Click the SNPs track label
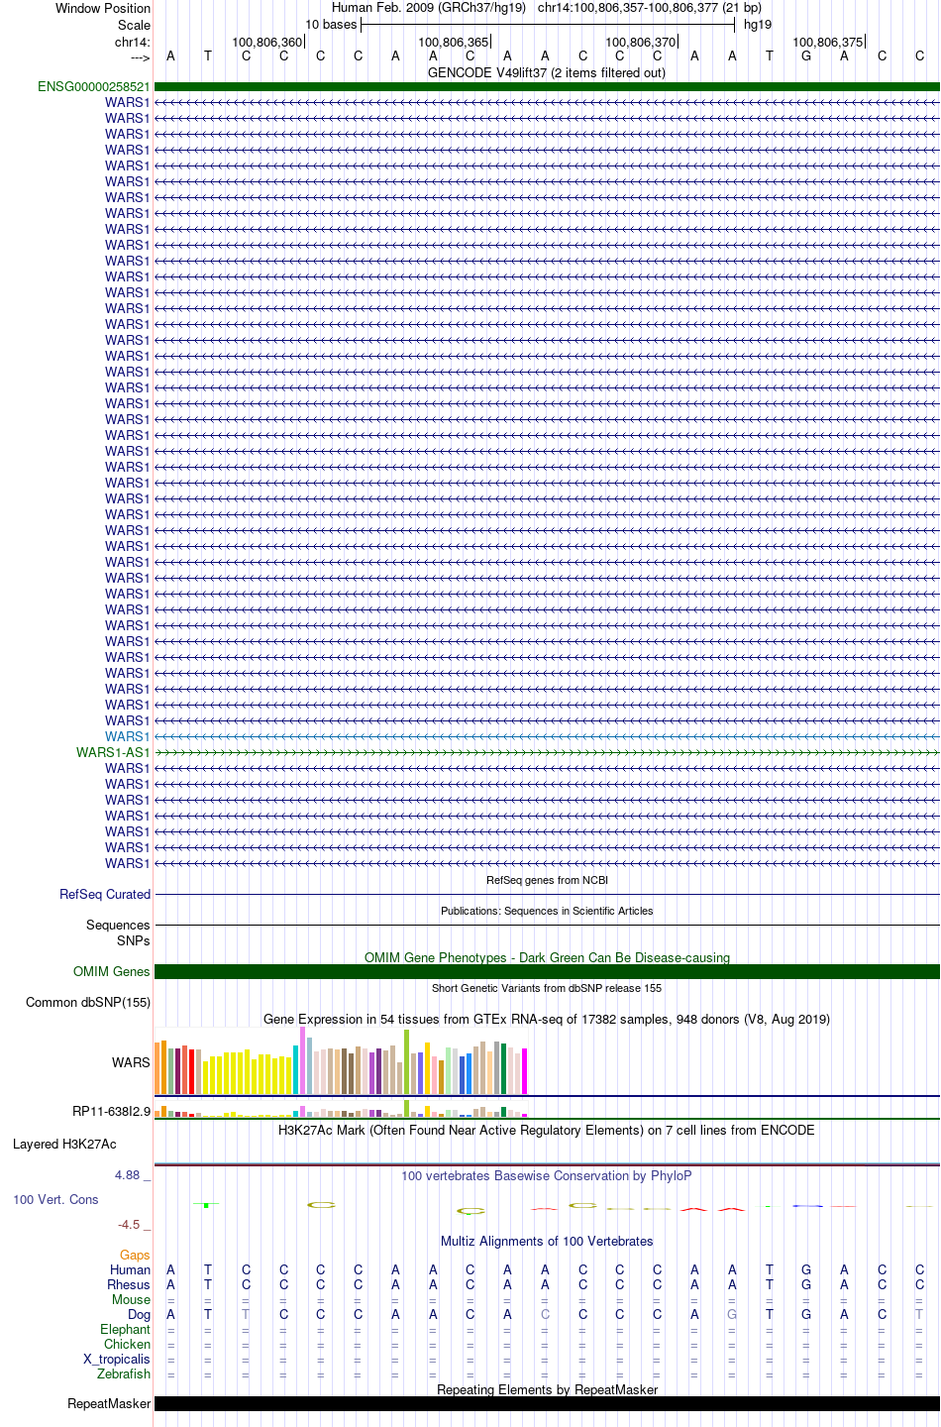Image resolution: width=941 pixels, height=1427 pixels. coord(134,940)
